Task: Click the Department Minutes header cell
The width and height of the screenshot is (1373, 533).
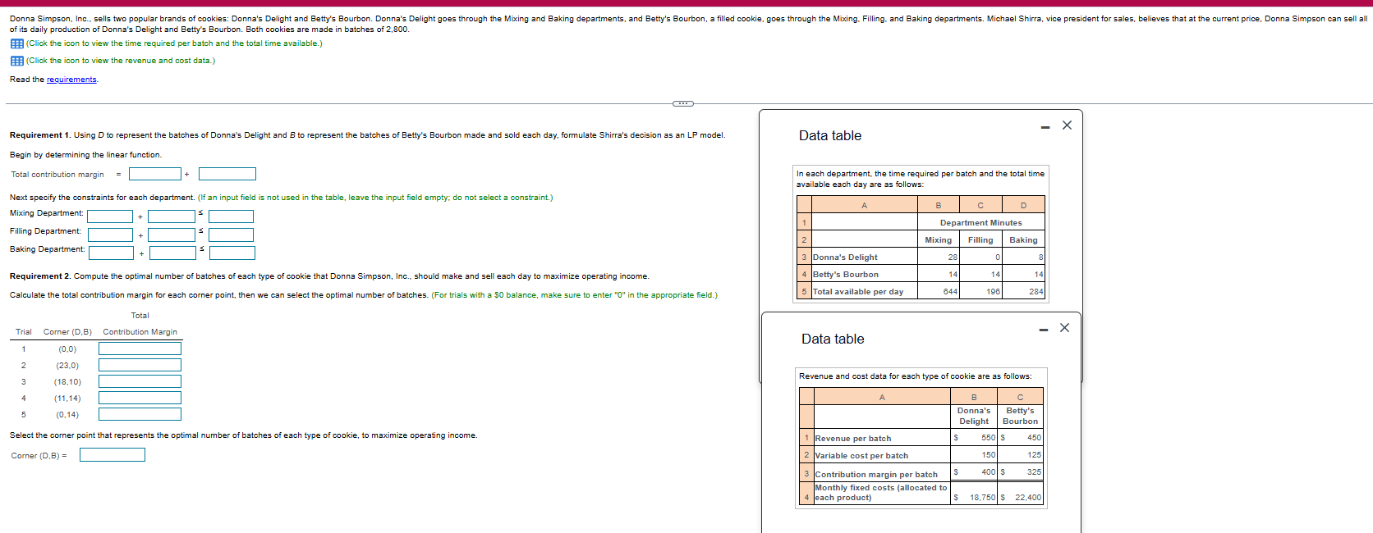Action: tap(981, 223)
